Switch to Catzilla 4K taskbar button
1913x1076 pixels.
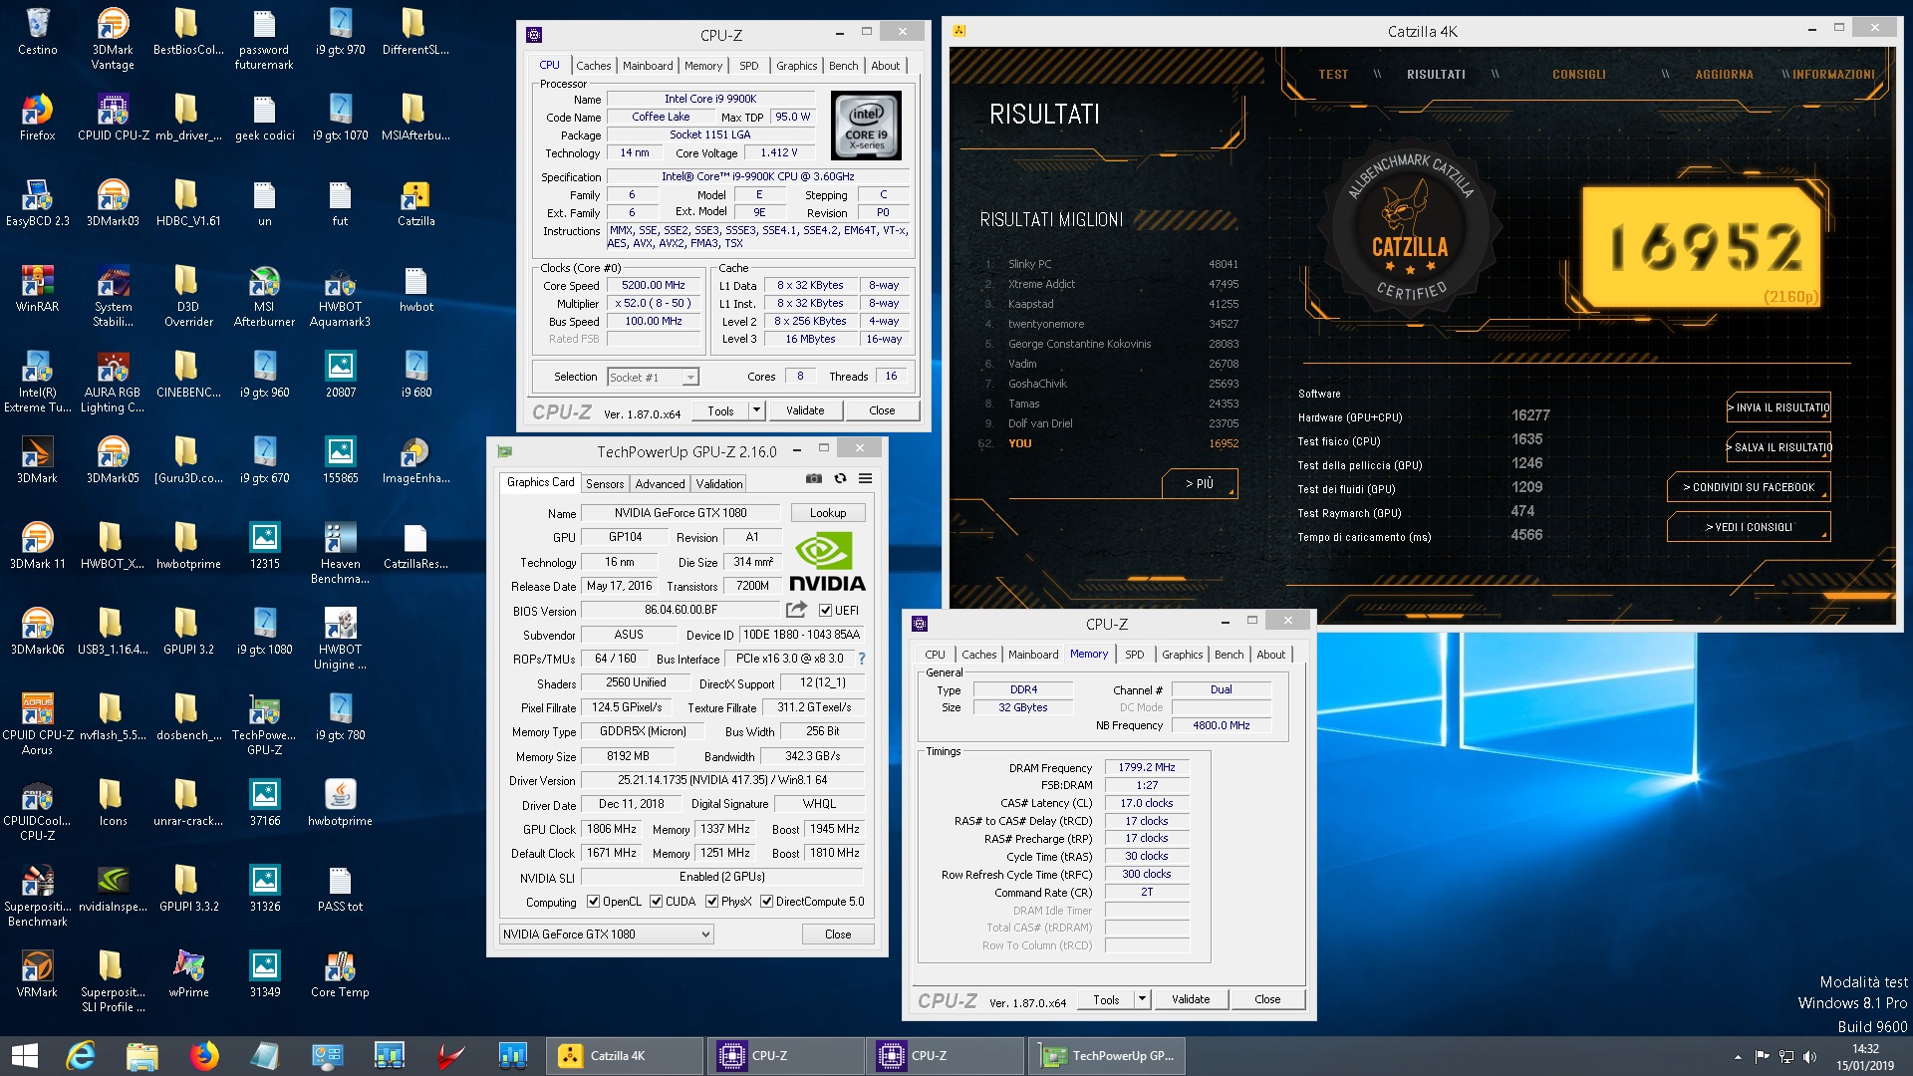(626, 1056)
